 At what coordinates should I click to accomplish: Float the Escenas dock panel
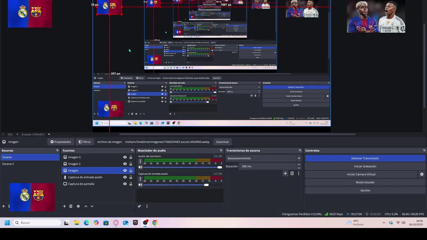57,151
